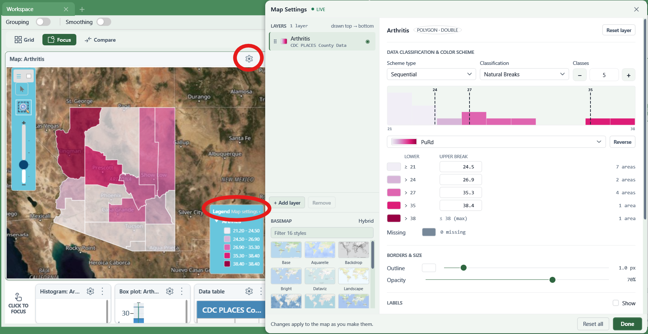Enable the Show labels checkbox

(616, 303)
